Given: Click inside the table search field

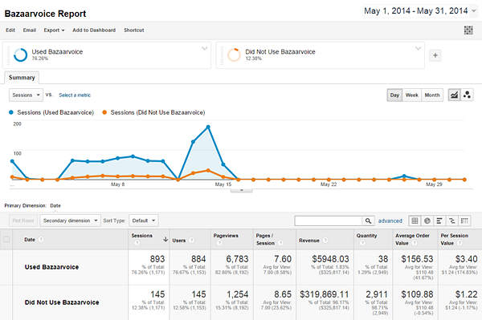Looking at the screenshot, I should (329, 221).
